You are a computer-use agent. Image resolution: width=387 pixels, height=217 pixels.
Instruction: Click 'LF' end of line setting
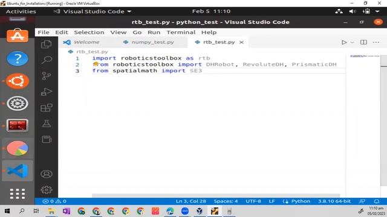[x=272, y=201]
